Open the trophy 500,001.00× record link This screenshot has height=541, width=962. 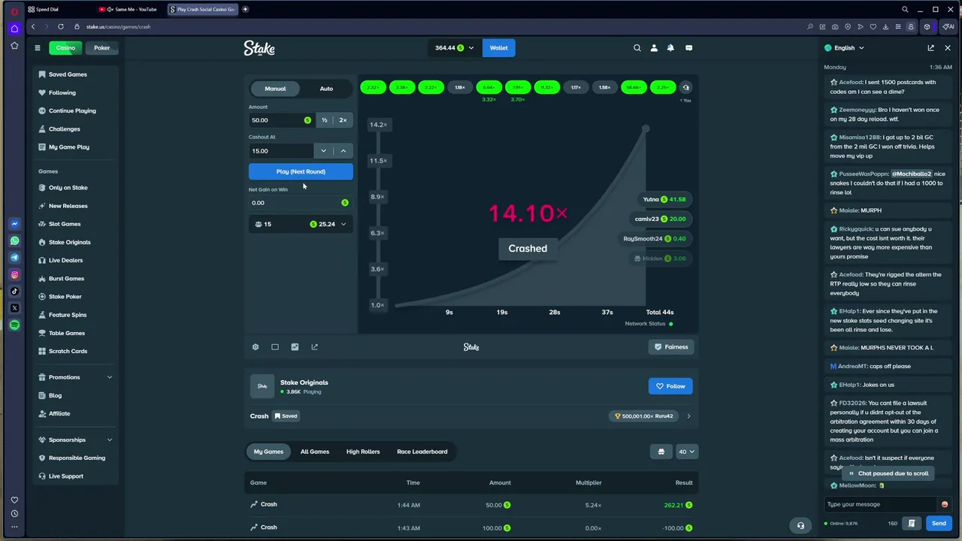click(644, 416)
